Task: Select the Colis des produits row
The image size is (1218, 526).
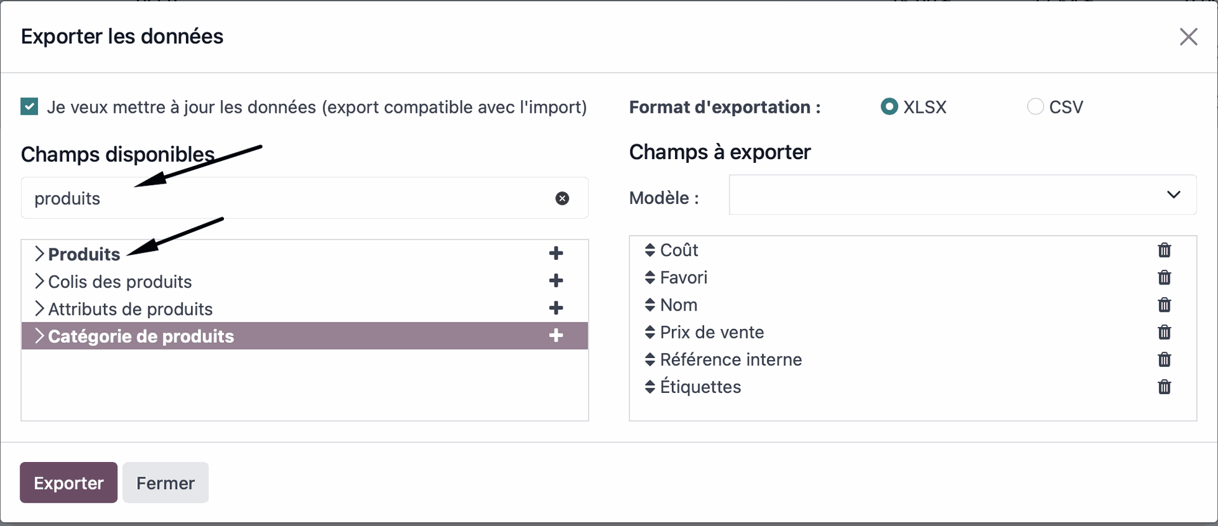Action: tap(121, 281)
